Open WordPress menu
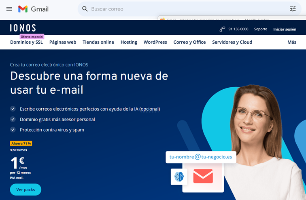The height and width of the screenshot is (200, 306). [155, 42]
